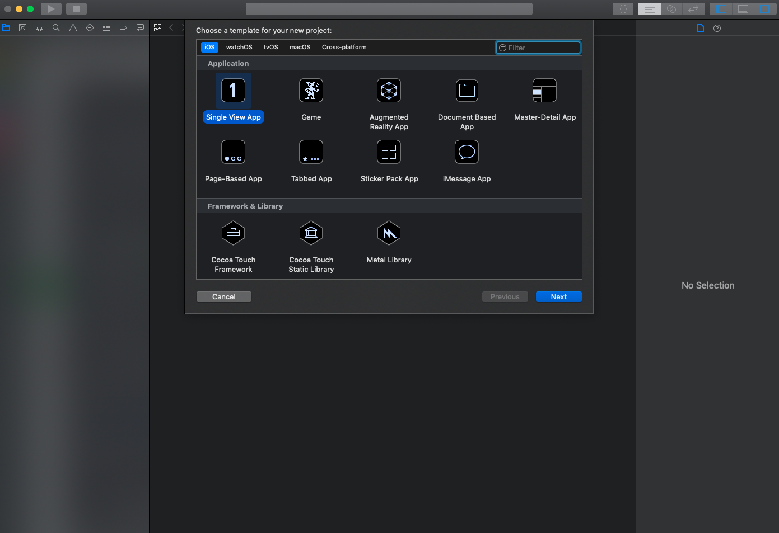The height and width of the screenshot is (533, 779).
Task: Select the Page-Based App template
Action: coord(233,152)
